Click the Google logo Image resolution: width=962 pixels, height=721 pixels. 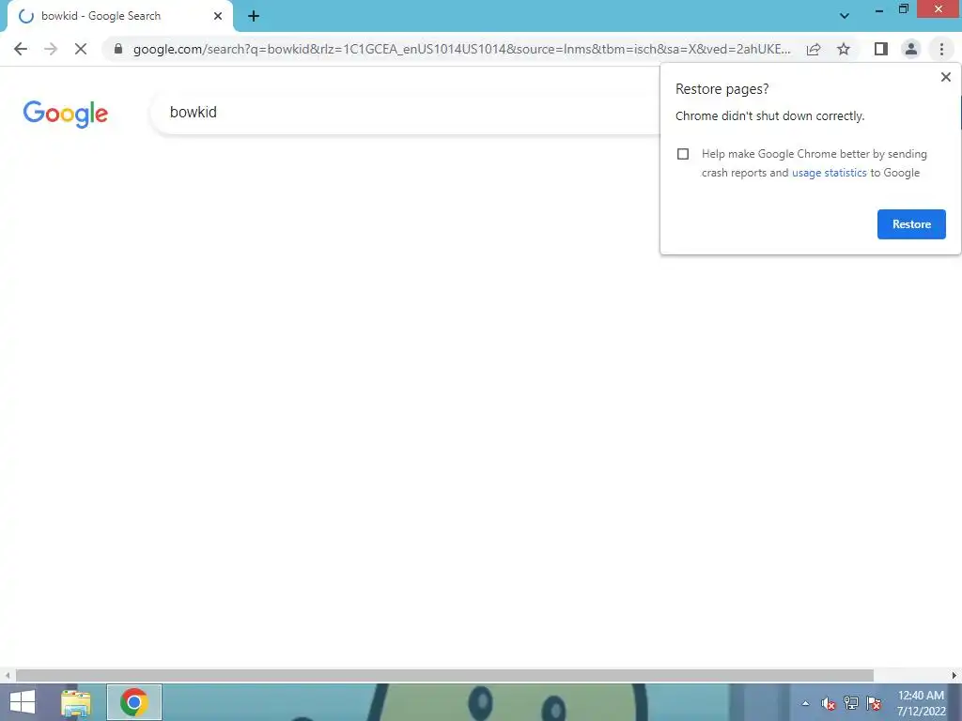tap(66, 114)
